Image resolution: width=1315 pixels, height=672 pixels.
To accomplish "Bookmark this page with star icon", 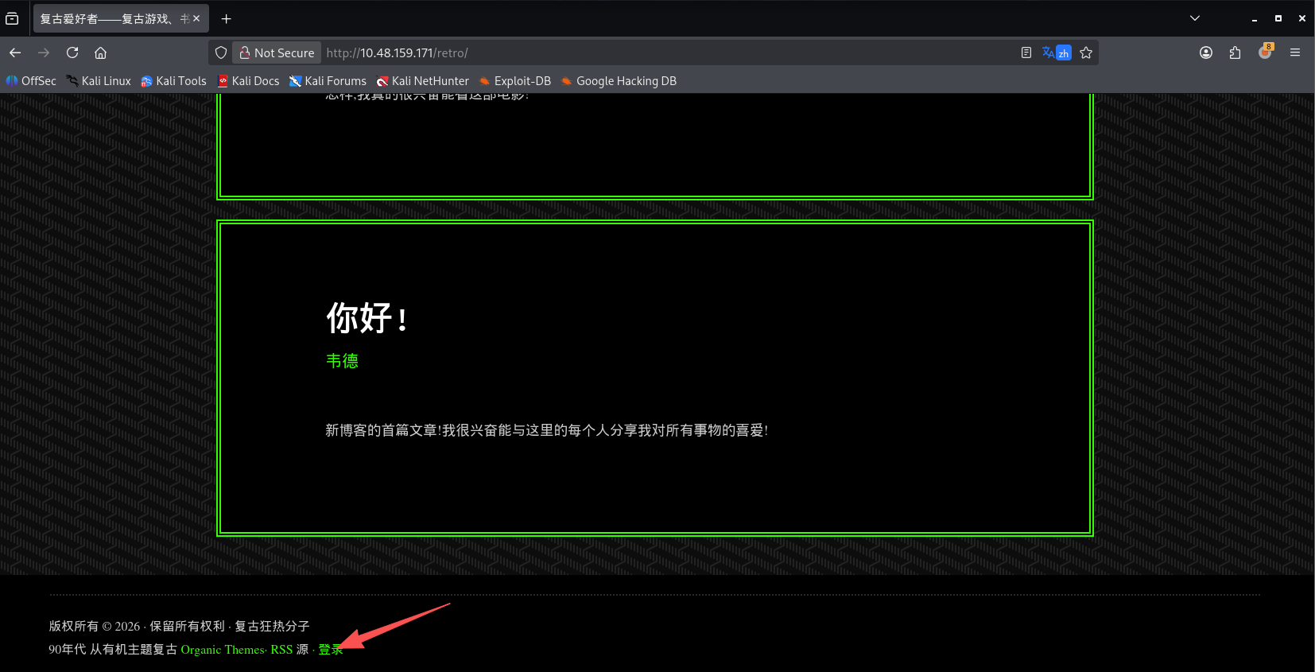I will pos(1086,52).
